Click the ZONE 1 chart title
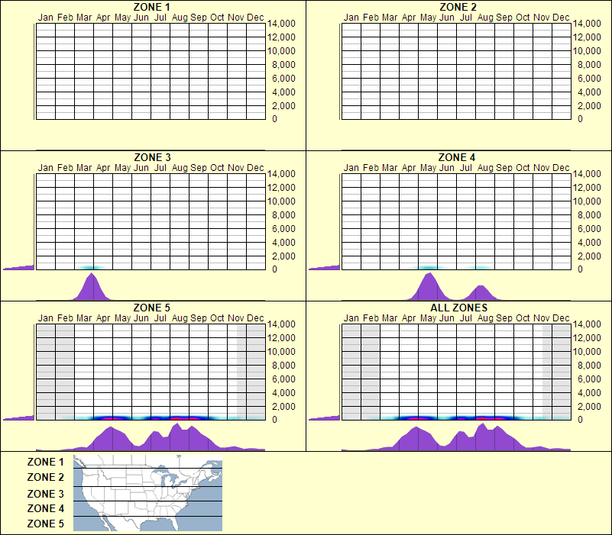Viewport: 612px width, 535px height. tap(151, 7)
